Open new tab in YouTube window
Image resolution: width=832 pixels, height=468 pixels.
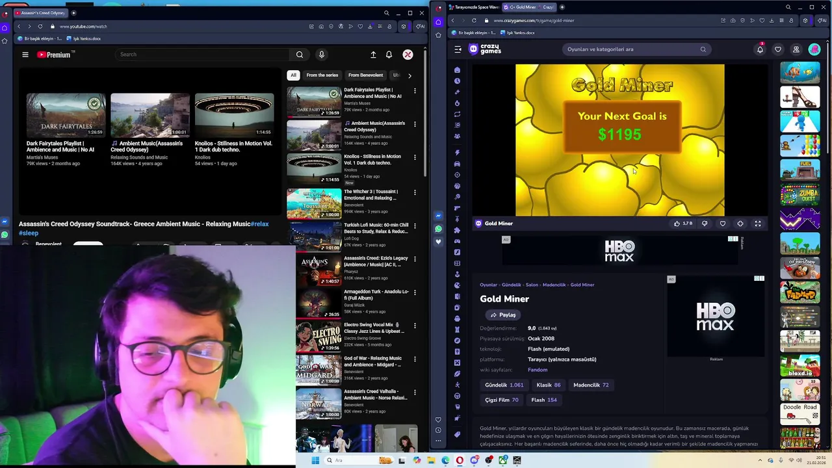73,13
